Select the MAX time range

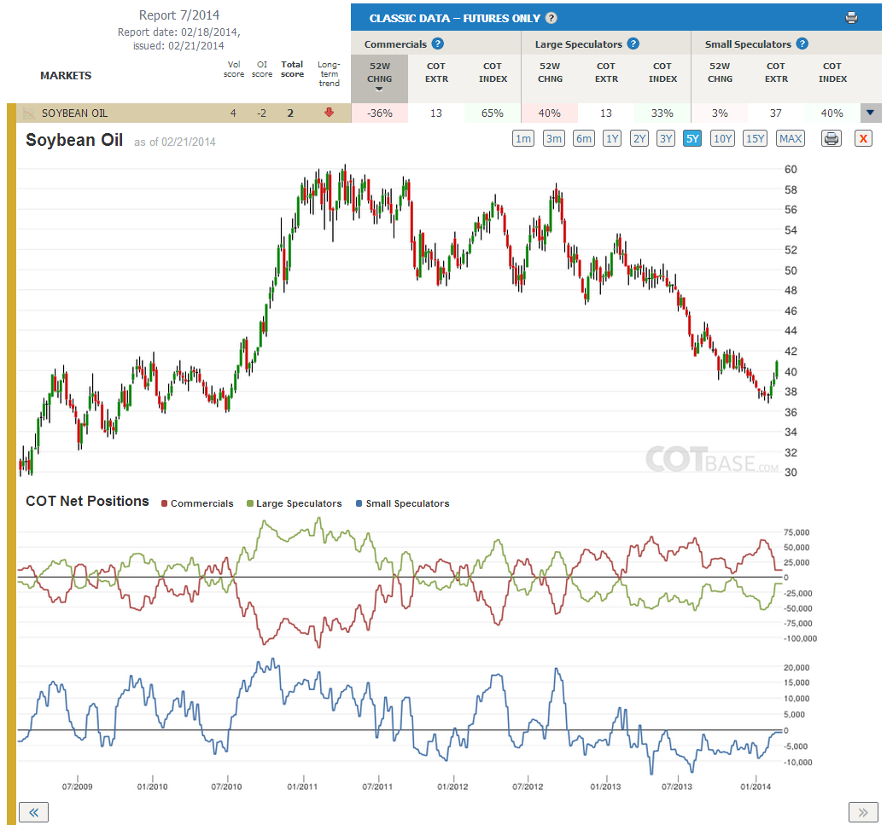tap(791, 138)
